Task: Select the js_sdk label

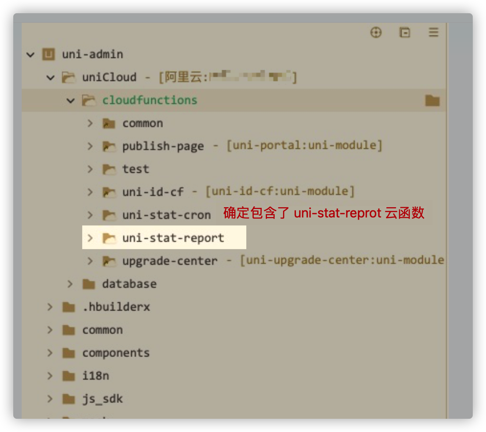Action: coord(102,399)
